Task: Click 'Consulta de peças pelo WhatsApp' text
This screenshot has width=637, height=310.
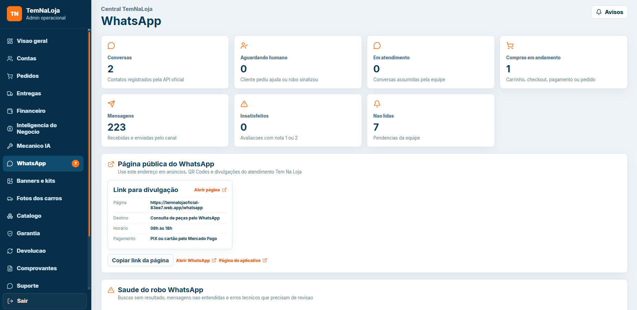Action: click(x=185, y=218)
